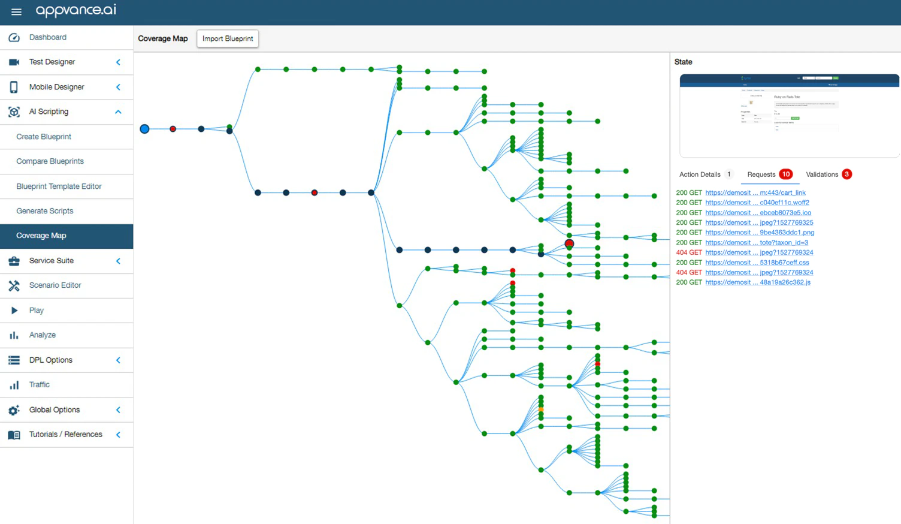The height and width of the screenshot is (524, 901).
Task: Expand the Service Suite section
Action: (x=117, y=261)
